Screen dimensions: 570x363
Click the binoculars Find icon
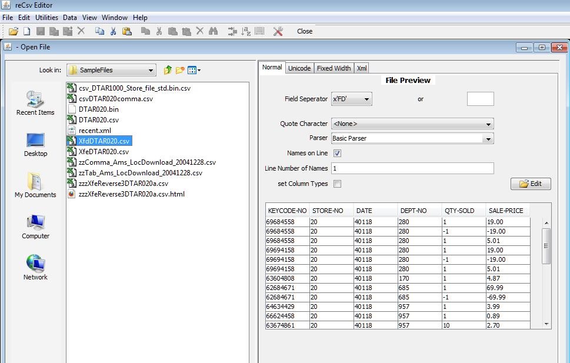pos(213,31)
